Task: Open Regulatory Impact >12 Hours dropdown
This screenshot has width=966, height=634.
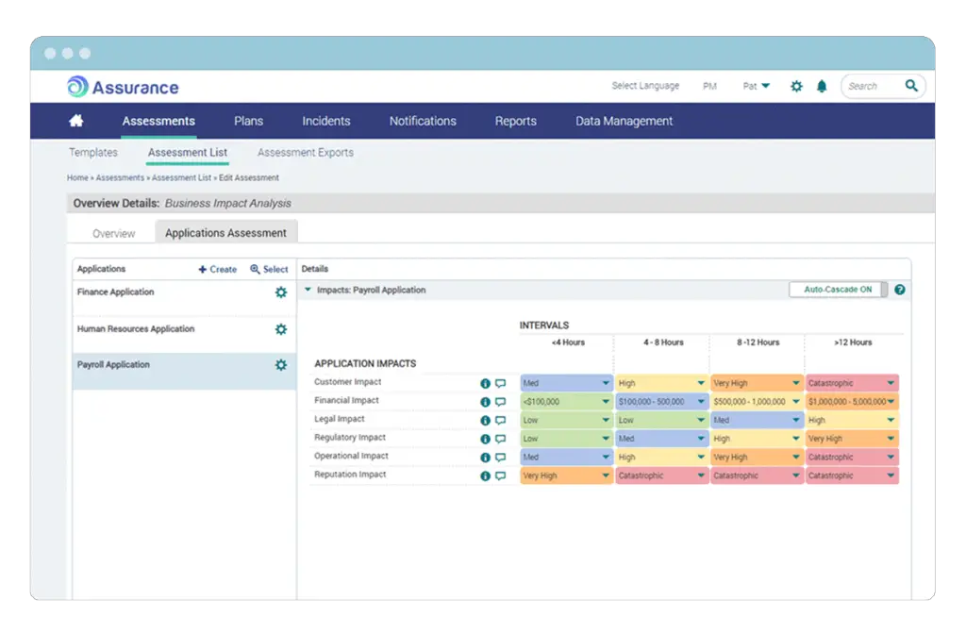Action: click(x=852, y=439)
